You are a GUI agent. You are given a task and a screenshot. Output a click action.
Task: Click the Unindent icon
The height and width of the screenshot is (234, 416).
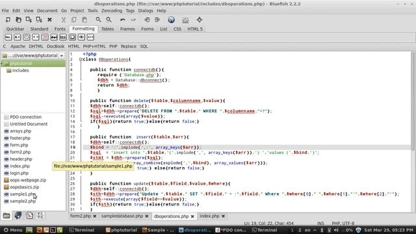point(147,19)
